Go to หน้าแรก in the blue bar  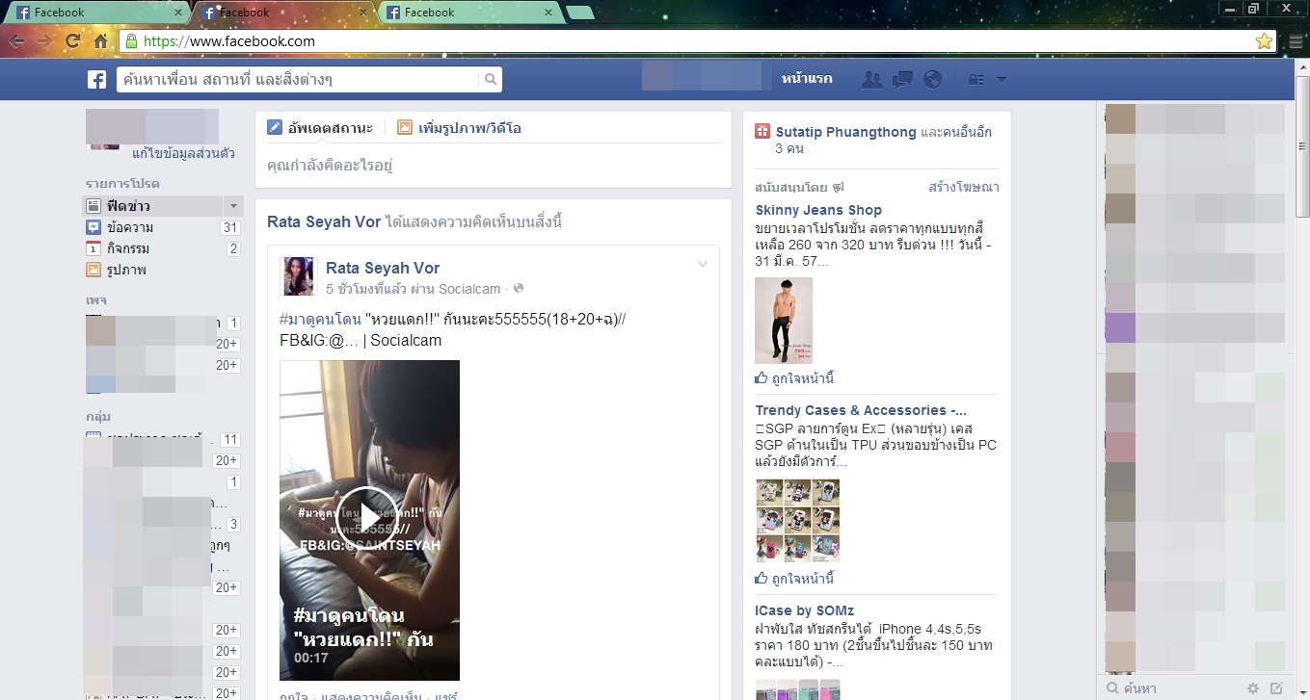[x=808, y=79]
